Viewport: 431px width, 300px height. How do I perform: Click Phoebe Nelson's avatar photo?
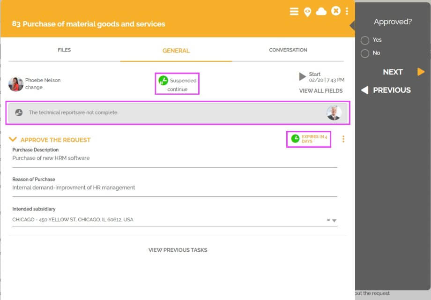(x=15, y=83)
